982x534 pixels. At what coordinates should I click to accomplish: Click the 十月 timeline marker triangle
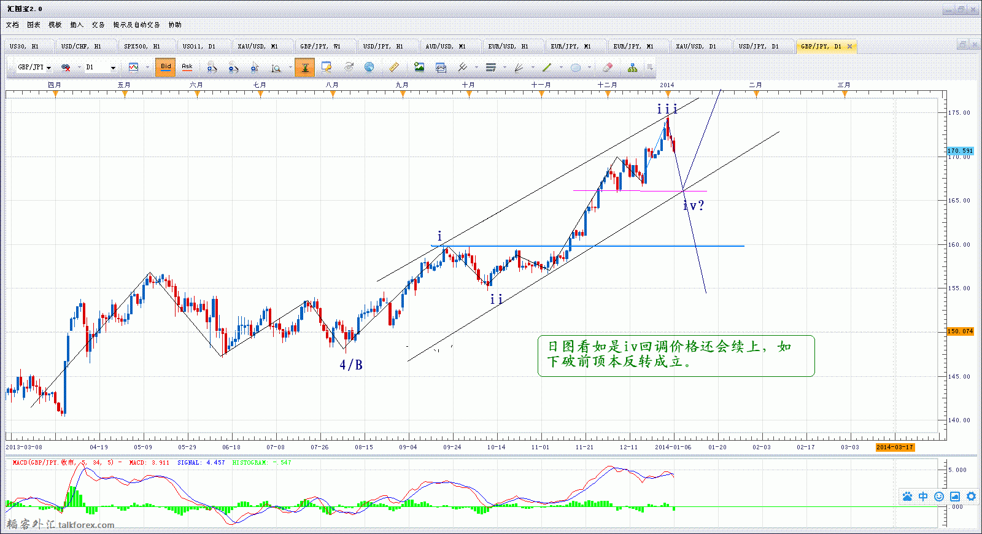point(469,94)
